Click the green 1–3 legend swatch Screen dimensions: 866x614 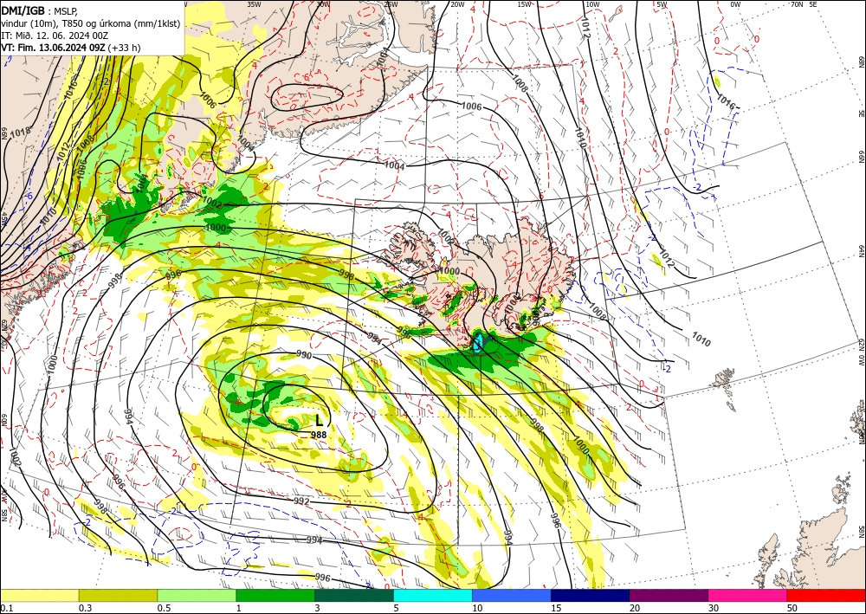point(275,595)
